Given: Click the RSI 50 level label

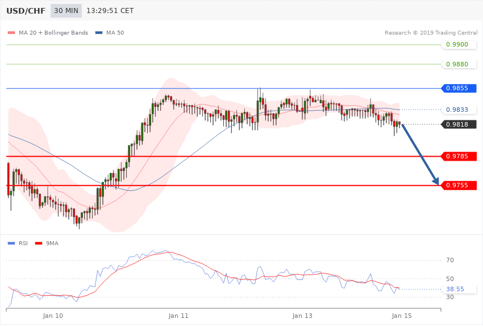Looking at the screenshot, I should coord(450,279).
